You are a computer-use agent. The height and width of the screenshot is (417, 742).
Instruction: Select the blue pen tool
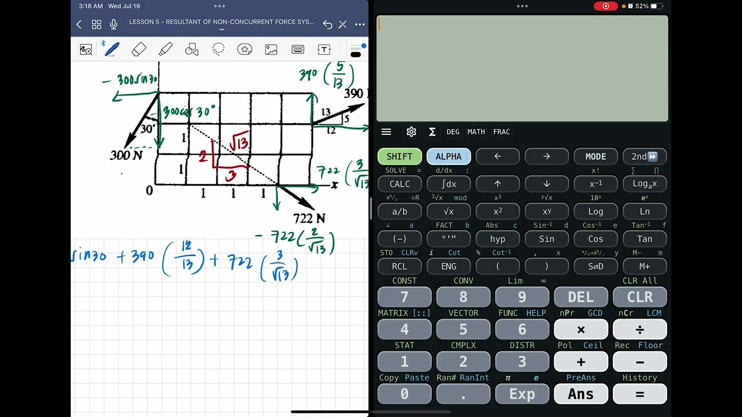coord(112,50)
